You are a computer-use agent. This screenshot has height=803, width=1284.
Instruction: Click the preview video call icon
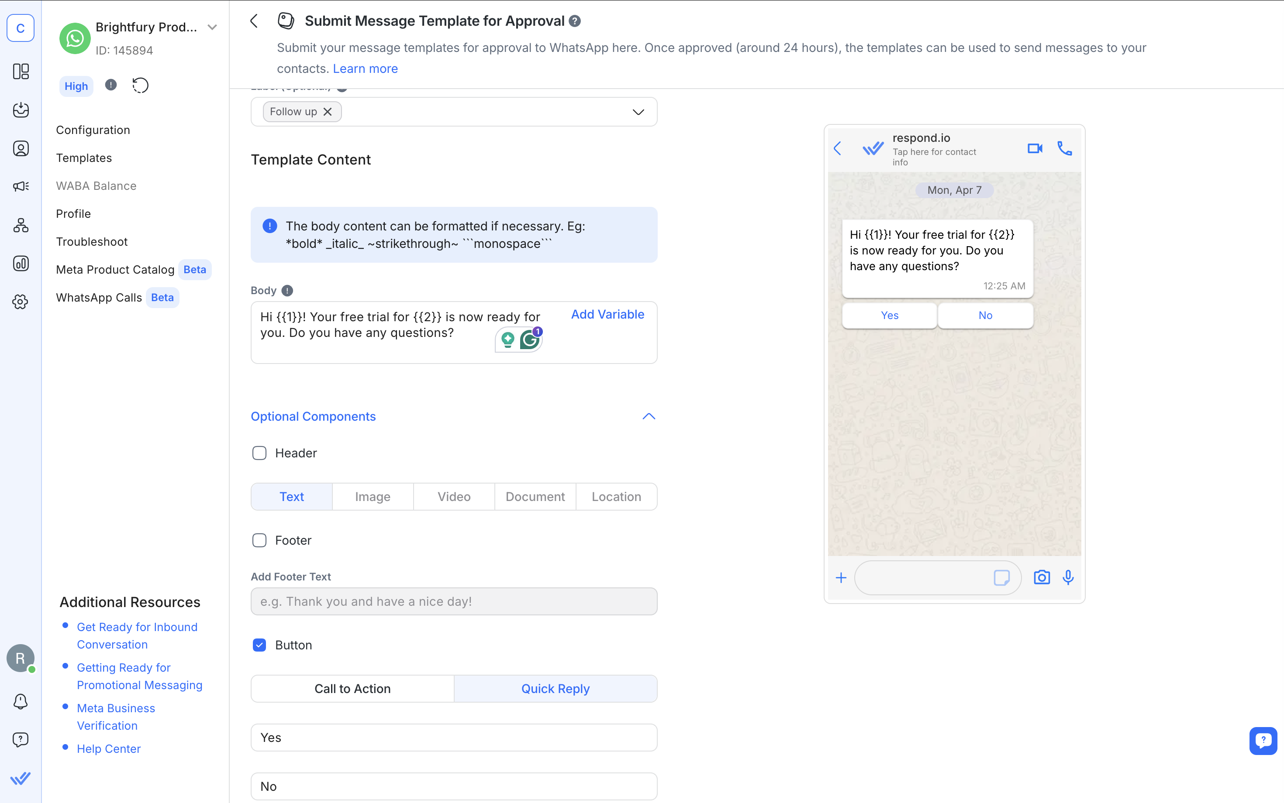pos(1034,148)
